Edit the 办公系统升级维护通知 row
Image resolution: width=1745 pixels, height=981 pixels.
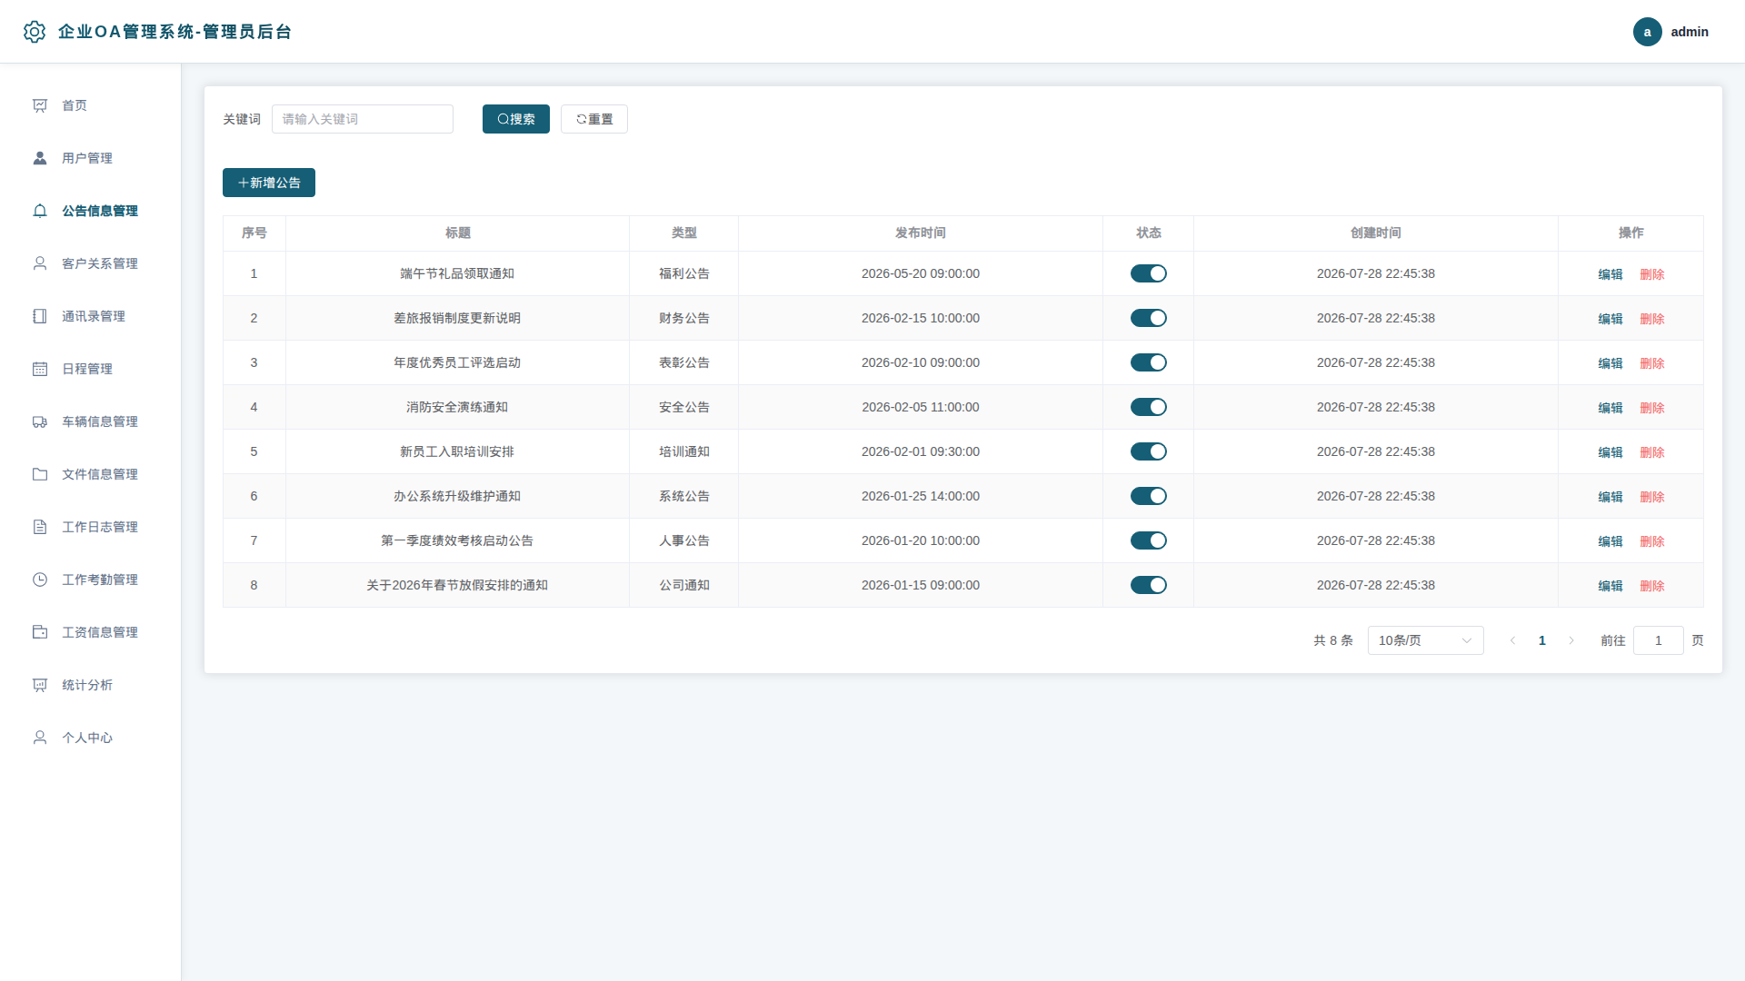1610,497
